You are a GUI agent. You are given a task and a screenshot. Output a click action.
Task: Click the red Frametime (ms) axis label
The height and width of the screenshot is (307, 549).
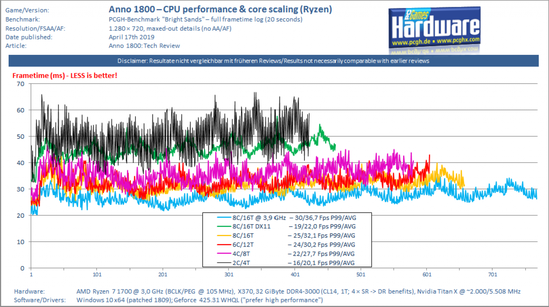click(65, 75)
